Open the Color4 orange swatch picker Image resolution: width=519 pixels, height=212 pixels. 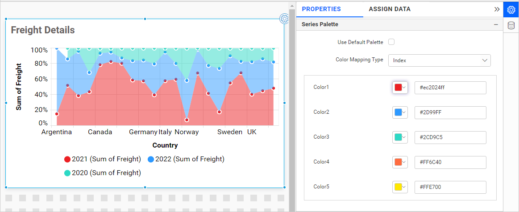(x=400, y=162)
